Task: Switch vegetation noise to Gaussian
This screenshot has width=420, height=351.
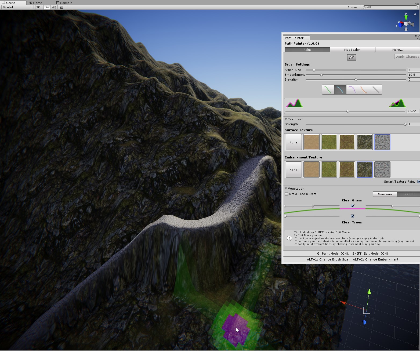Action: coord(385,194)
